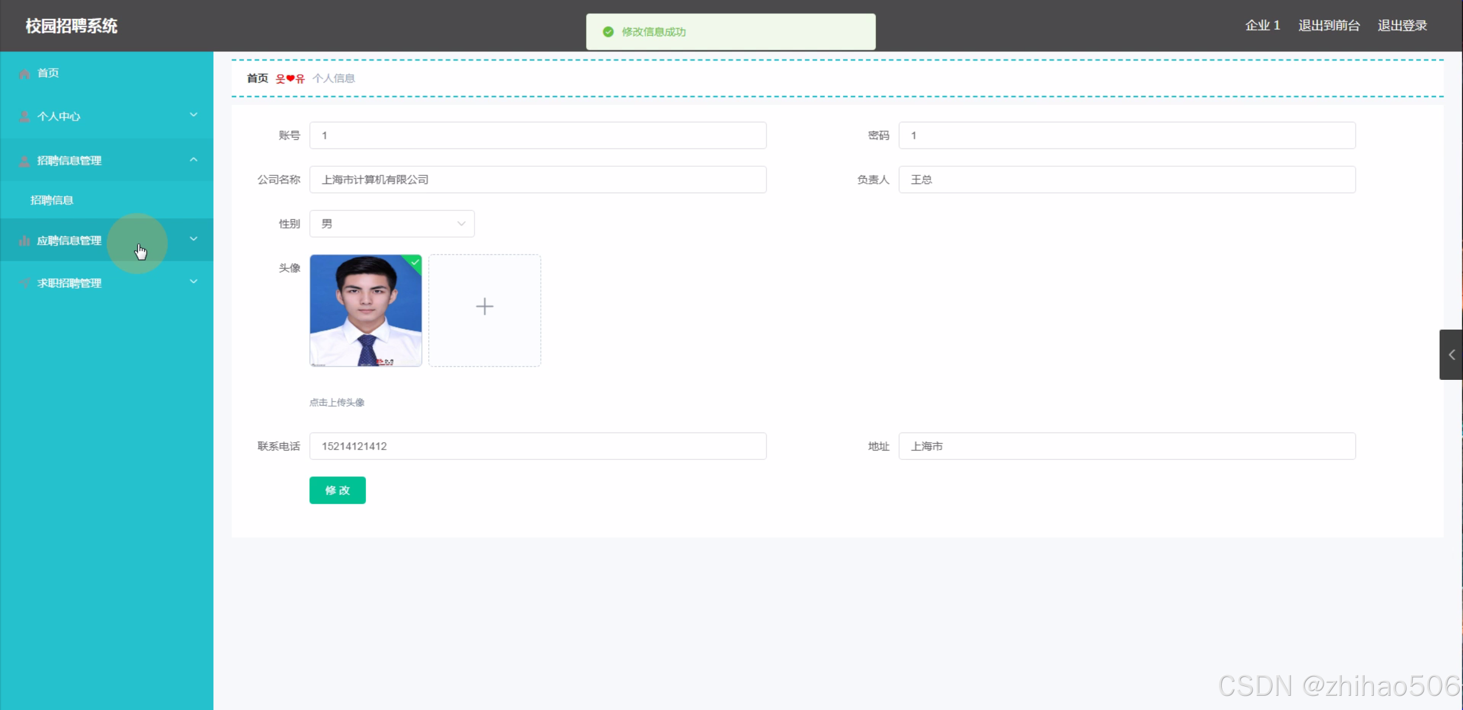Click the 退出登录 link in header
Screen dimensions: 1463x710
point(1402,26)
